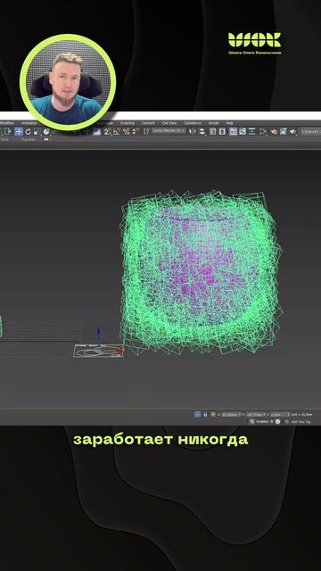Open the Curve Editor
Image resolution: width=321 pixels, height=571 pixels.
tap(243, 132)
